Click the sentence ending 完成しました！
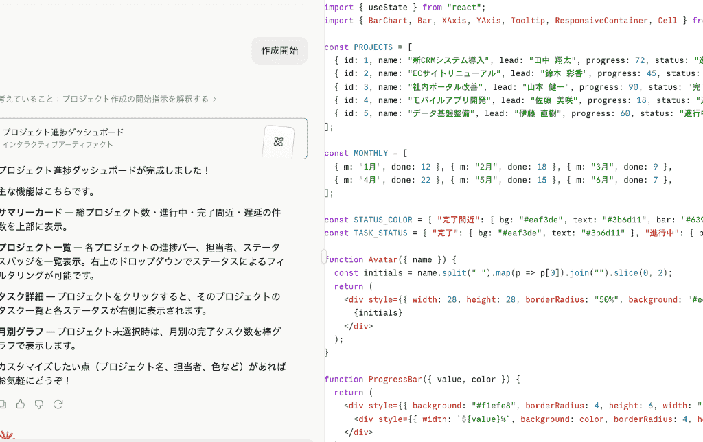 (104, 170)
